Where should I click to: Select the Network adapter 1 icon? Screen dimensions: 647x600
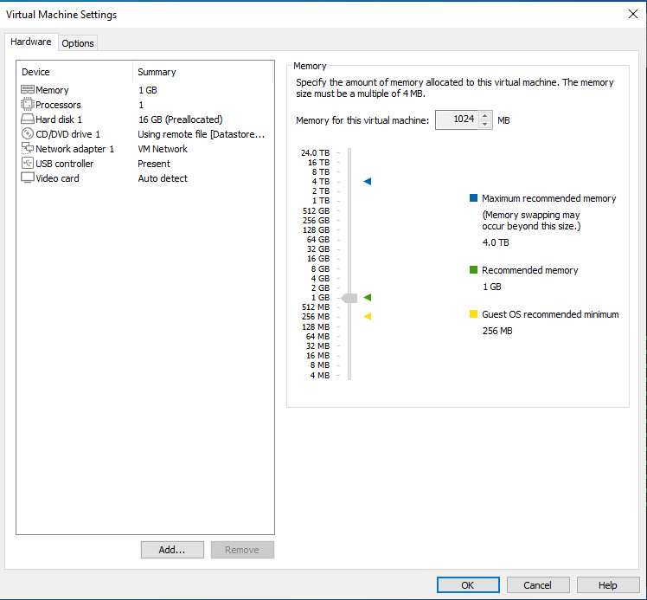pos(27,149)
